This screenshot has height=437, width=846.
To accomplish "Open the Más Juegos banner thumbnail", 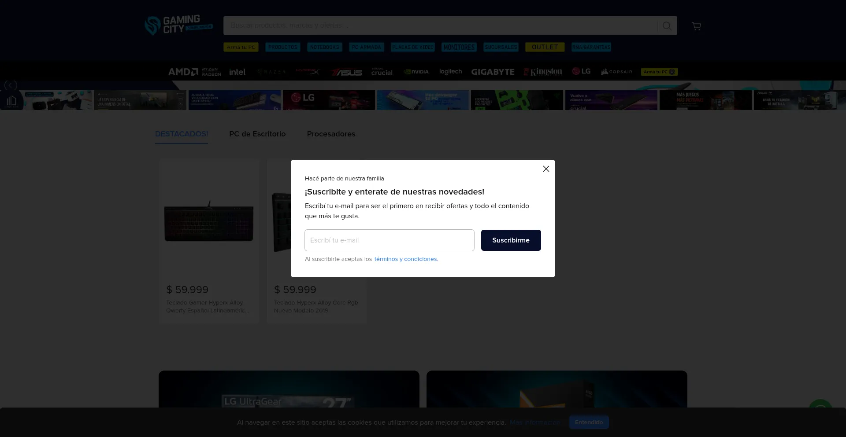I will pyautogui.click(x=705, y=100).
